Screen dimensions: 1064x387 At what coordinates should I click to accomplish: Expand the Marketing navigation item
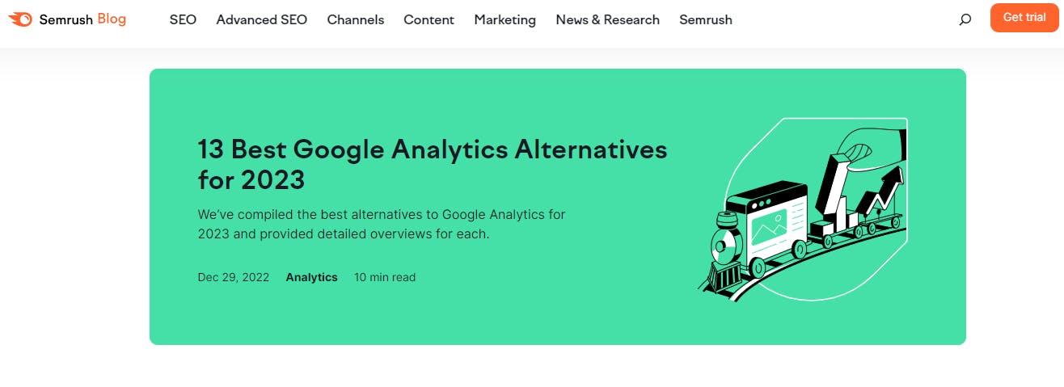point(505,19)
